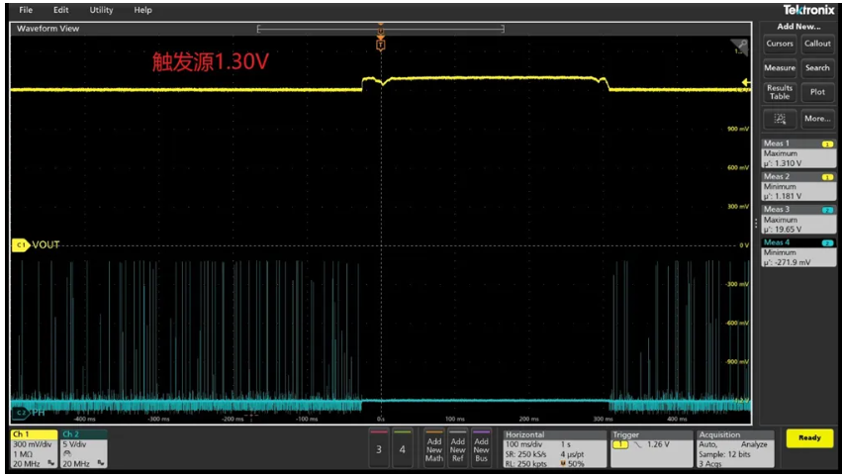Open the Horizontal settings badge
The height and width of the screenshot is (476, 842).
(x=553, y=448)
